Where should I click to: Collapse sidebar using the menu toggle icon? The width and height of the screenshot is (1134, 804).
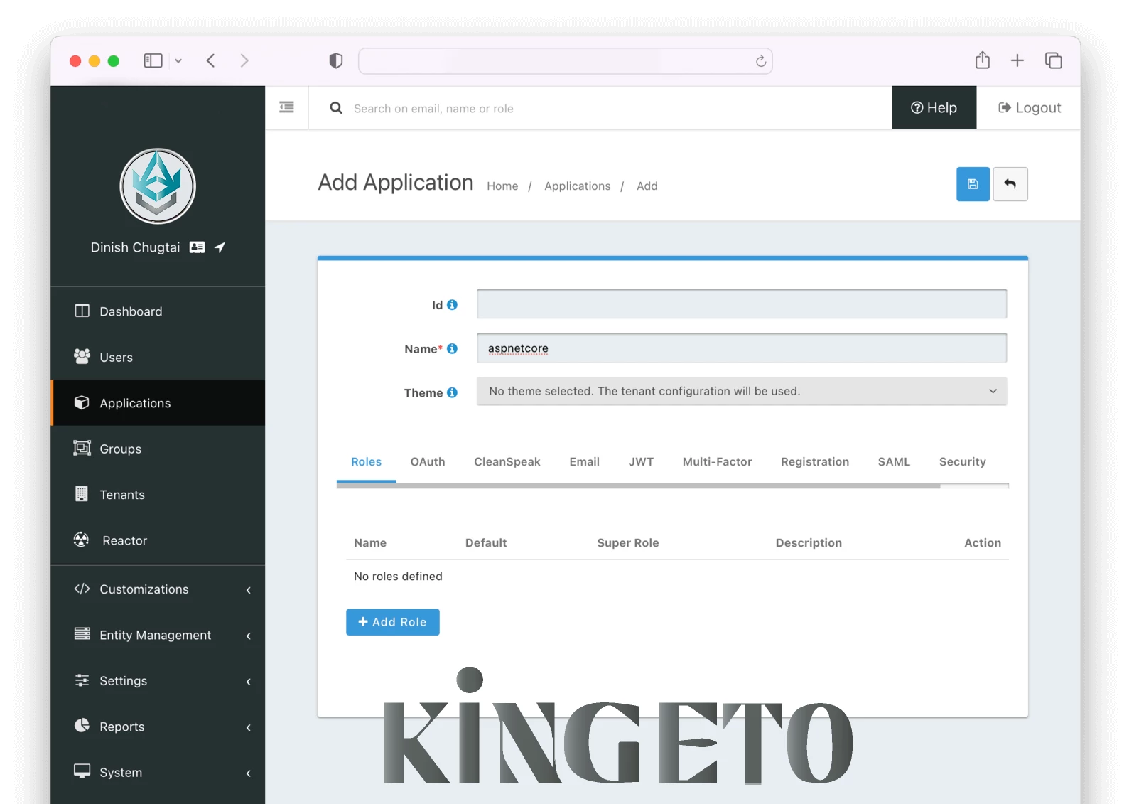point(286,107)
